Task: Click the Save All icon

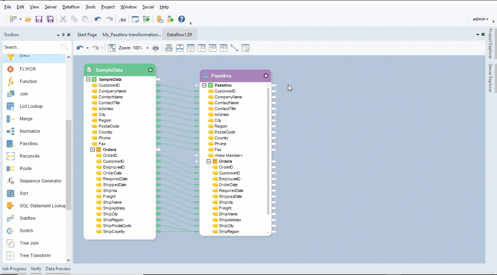Action: pyautogui.click(x=50, y=19)
